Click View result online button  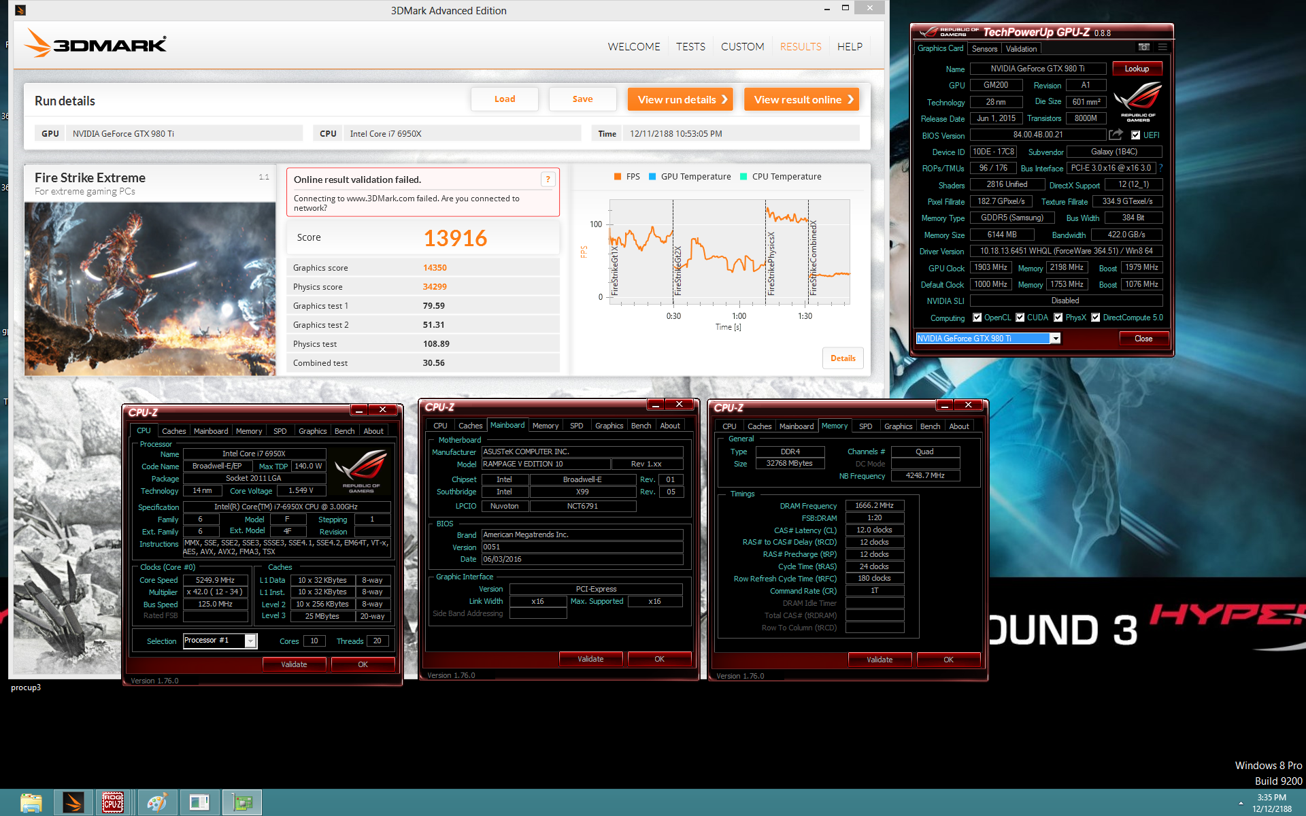pos(801,99)
